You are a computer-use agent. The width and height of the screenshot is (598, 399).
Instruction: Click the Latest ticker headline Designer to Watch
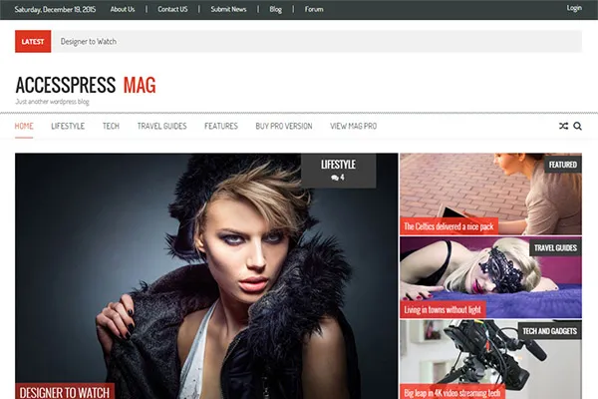click(x=88, y=42)
